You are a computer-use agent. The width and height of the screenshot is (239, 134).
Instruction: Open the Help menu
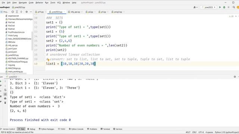point(74,3)
